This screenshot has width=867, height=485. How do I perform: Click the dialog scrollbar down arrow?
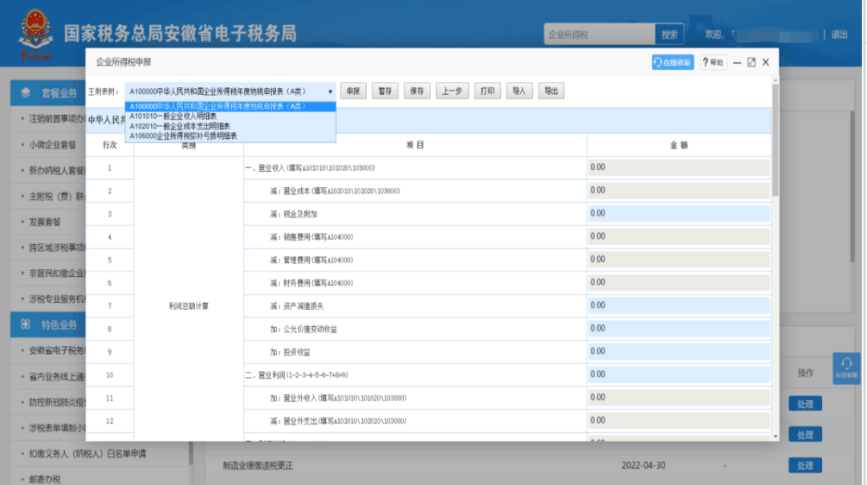(775, 437)
